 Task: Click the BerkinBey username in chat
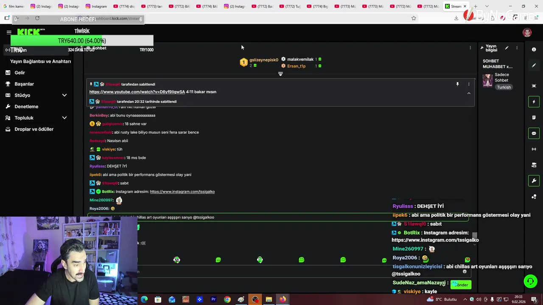tap(98, 115)
